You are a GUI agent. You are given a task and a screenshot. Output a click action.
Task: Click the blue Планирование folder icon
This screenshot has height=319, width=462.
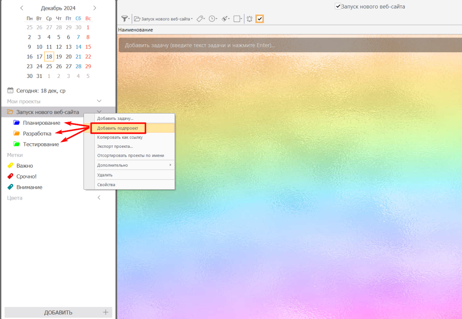pos(17,123)
